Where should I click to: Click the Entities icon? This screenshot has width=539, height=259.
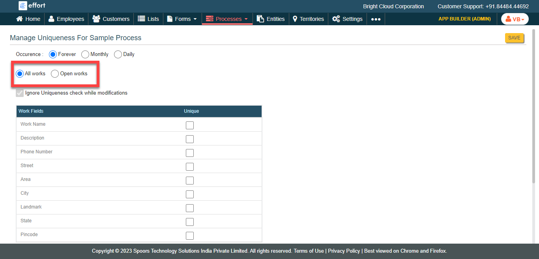(260, 19)
